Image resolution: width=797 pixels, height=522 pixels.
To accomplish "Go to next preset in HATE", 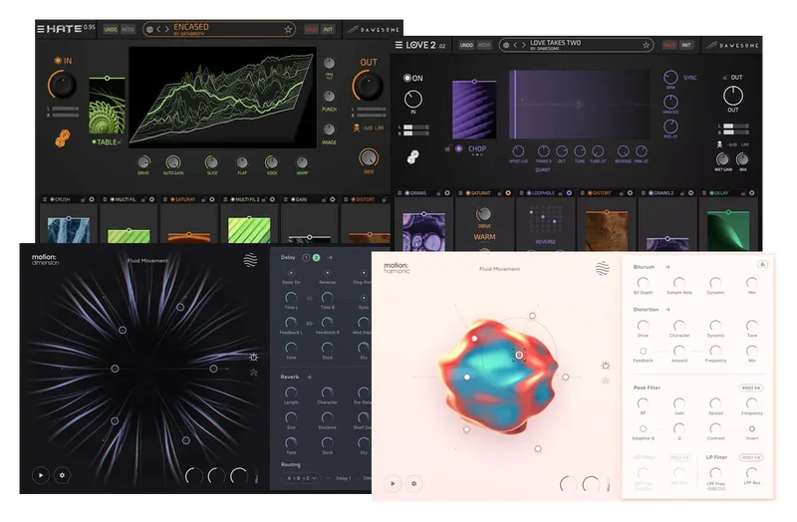I will click(x=166, y=30).
